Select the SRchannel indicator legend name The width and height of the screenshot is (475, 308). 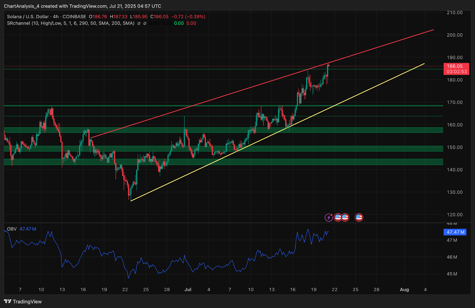(x=18, y=23)
